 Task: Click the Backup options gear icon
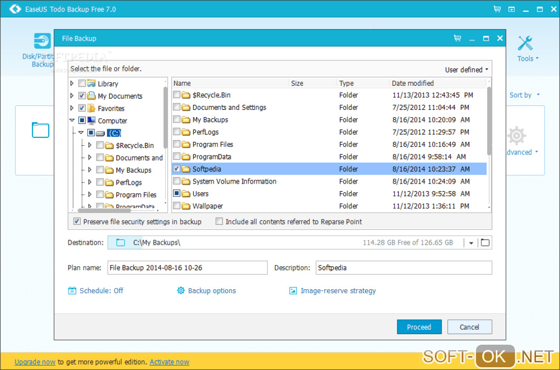(181, 291)
